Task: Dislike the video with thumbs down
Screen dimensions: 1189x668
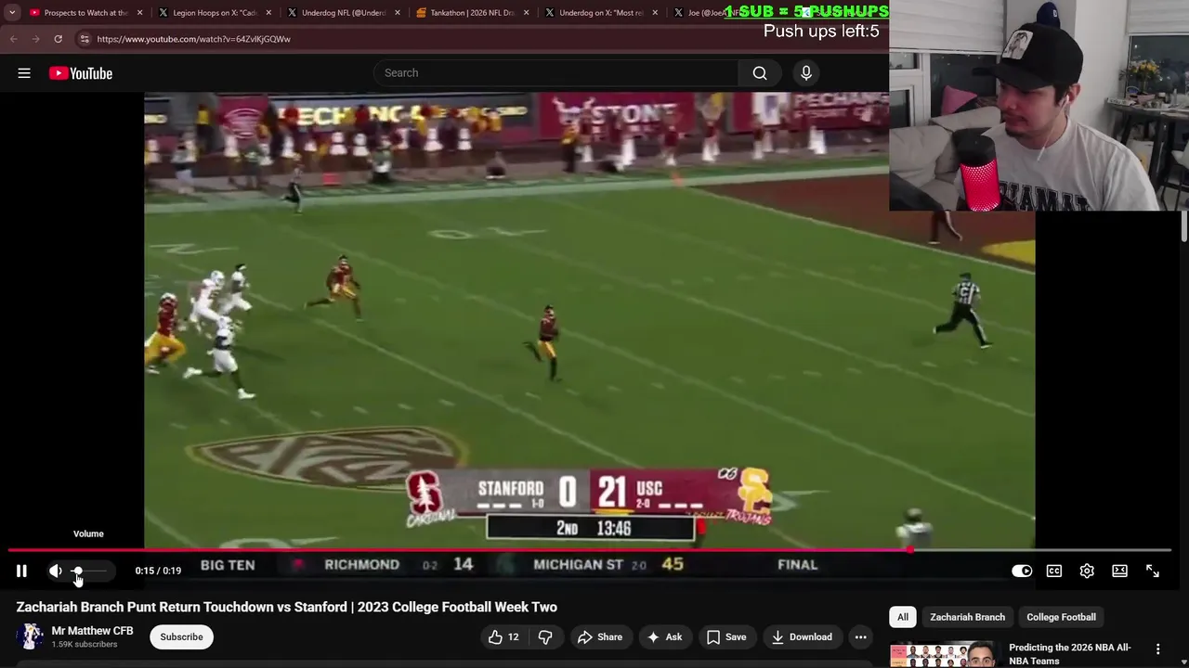Action: [545, 636]
